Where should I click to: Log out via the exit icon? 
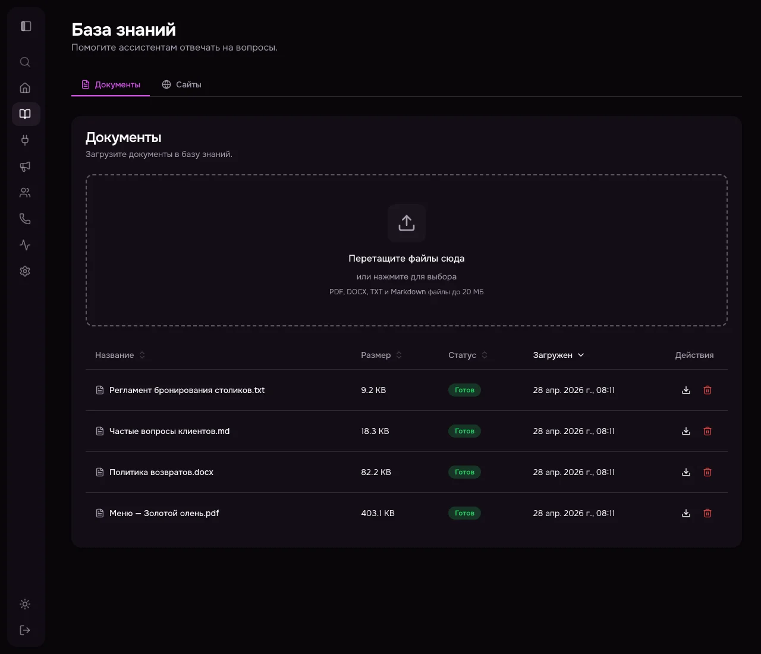tap(25, 630)
